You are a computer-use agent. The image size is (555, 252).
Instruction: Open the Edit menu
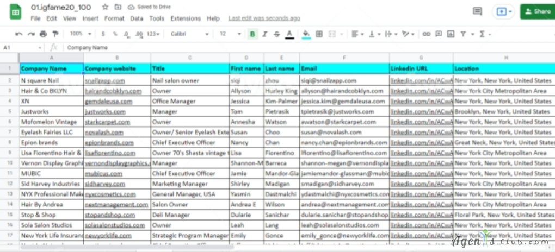point(52,18)
